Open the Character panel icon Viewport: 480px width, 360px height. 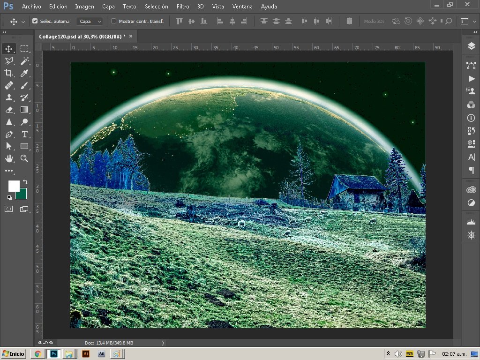tap(471, 157)
